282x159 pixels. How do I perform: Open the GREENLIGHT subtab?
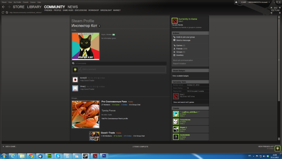click(x=106, y=10)
